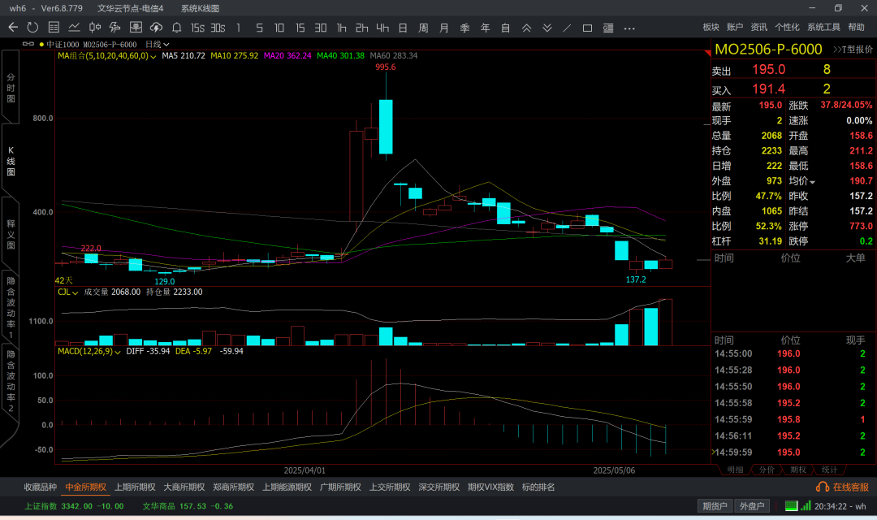This screenshot has width=877, height=520.
Task: Open the MA组合 indicator parameter dropdown
Action: click(x=153, y=56)
